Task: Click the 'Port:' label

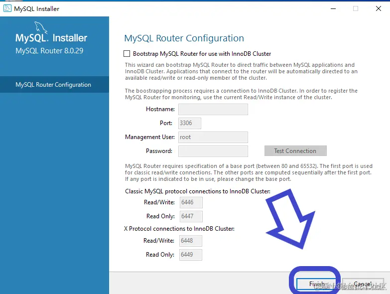Action: click(166, 123)
